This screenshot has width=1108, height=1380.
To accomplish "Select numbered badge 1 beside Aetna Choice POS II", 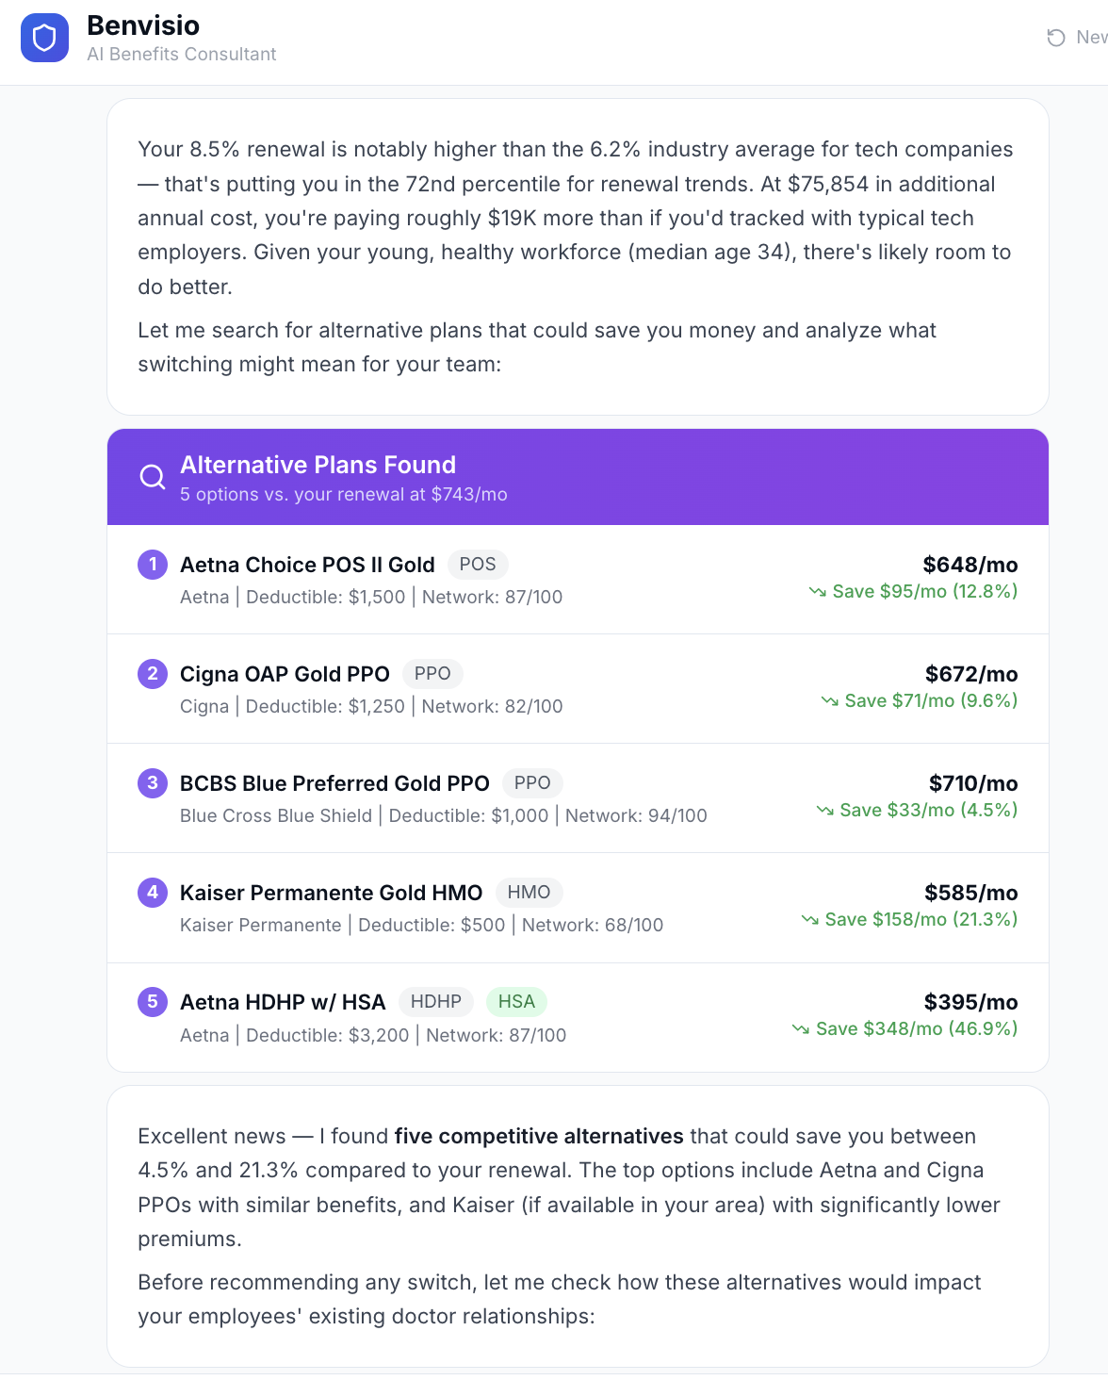I will [x=152, y=564].
